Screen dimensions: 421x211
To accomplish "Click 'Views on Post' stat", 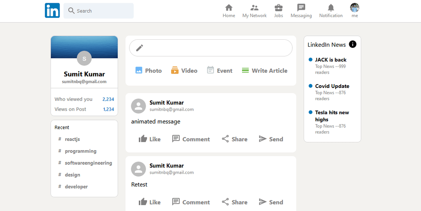I will coord(70,109).
